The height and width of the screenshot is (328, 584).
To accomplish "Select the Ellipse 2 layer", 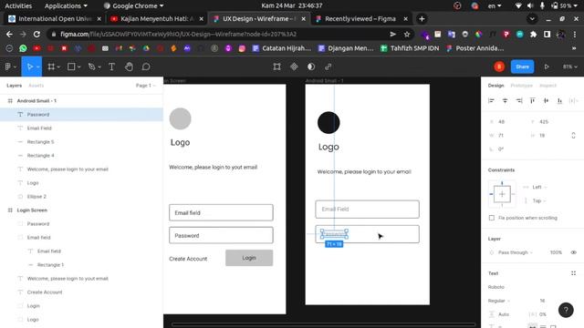I will tap(81, 197).
